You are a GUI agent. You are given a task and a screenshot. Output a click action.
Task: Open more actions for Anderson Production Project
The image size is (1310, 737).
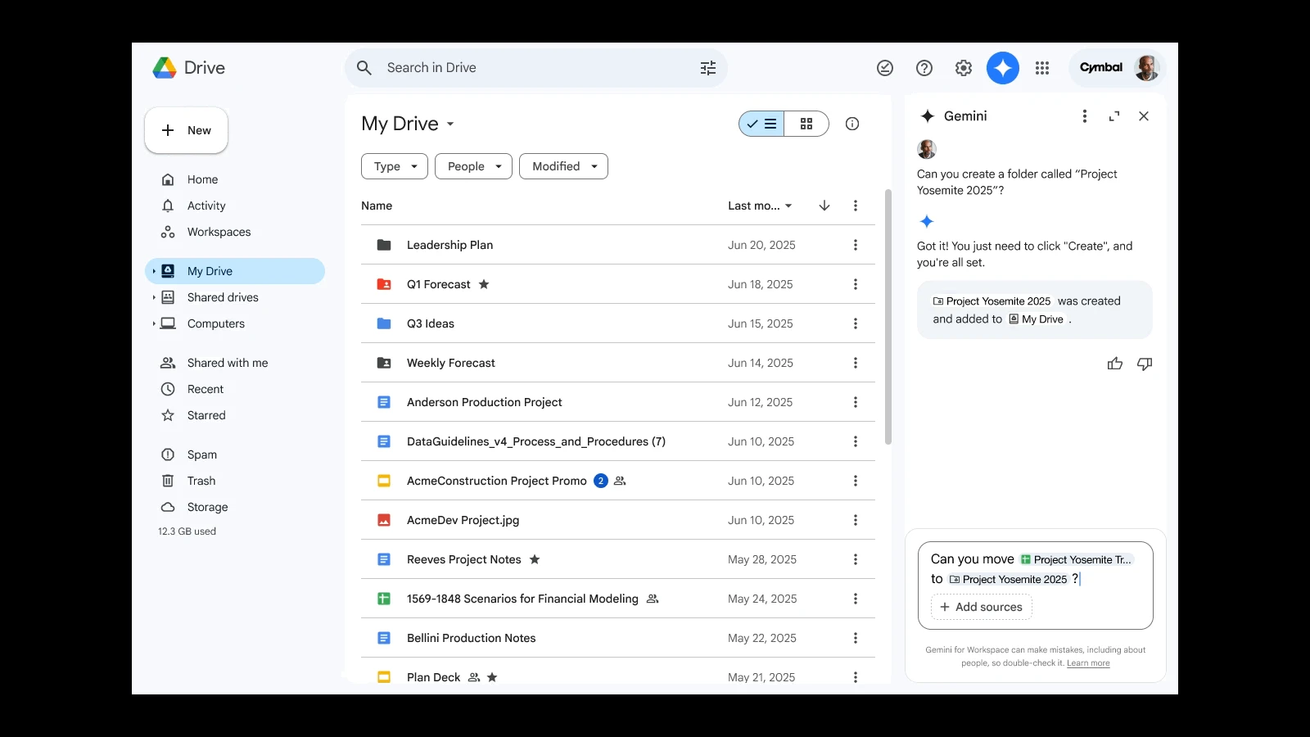(856, 402)
